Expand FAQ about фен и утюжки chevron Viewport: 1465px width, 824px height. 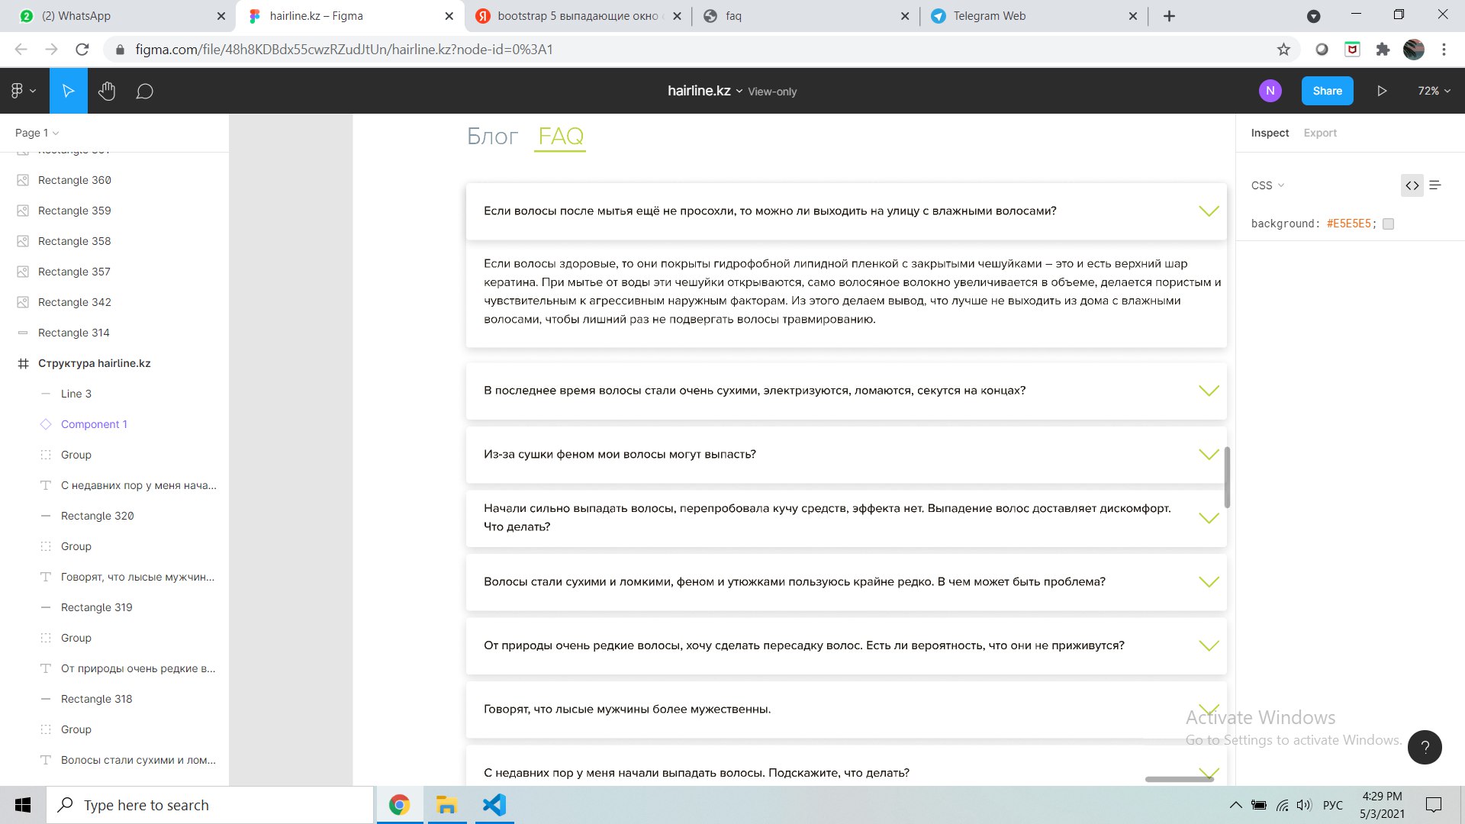tap(1209, 582)
